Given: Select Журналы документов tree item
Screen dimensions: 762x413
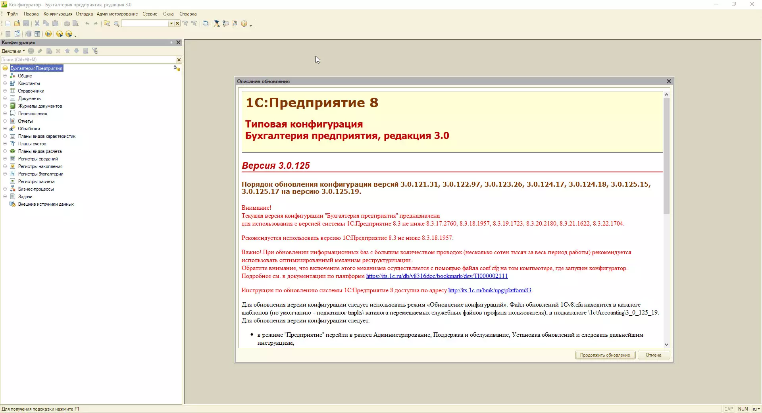Looking at the screenshot, I should (40, 106).
